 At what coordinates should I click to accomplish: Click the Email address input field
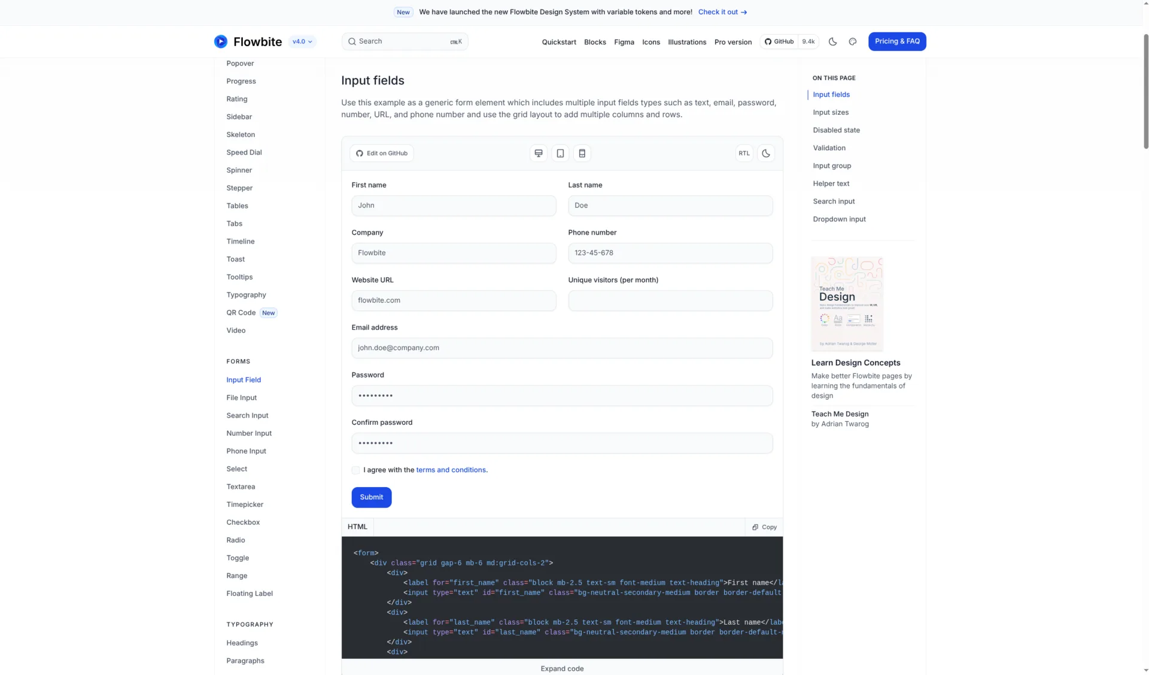562,348
